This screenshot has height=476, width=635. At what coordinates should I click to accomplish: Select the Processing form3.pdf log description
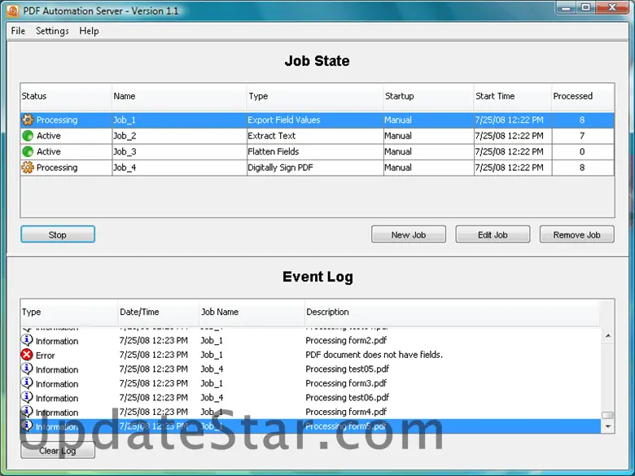[346, 383]
